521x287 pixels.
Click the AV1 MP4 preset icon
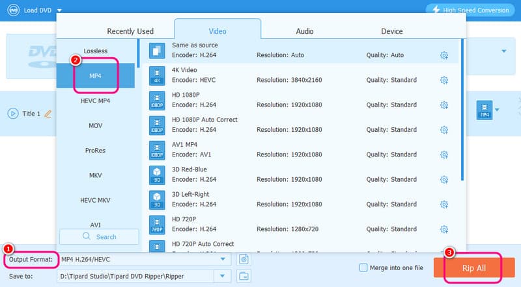click(157, 151)
